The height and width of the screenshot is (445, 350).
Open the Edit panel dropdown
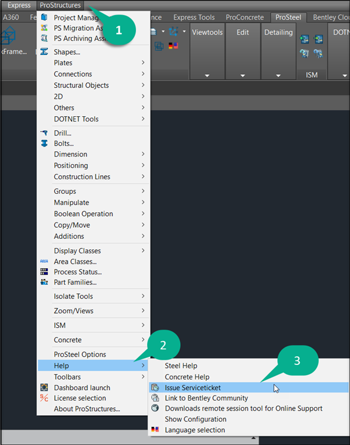pos(243,75)
